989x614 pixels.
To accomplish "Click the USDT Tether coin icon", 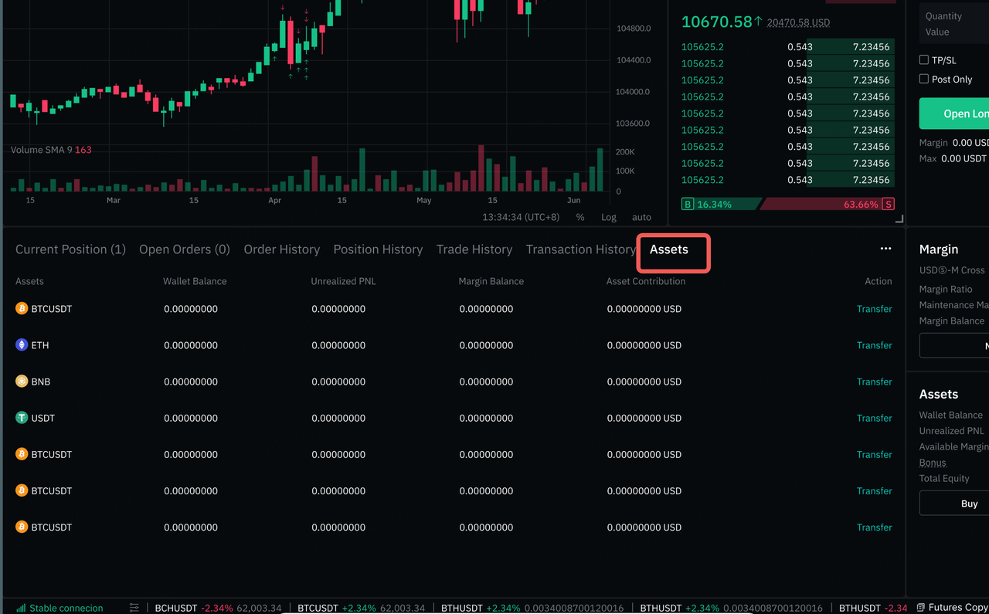I will pyautogui.click(x=22, y=418).
